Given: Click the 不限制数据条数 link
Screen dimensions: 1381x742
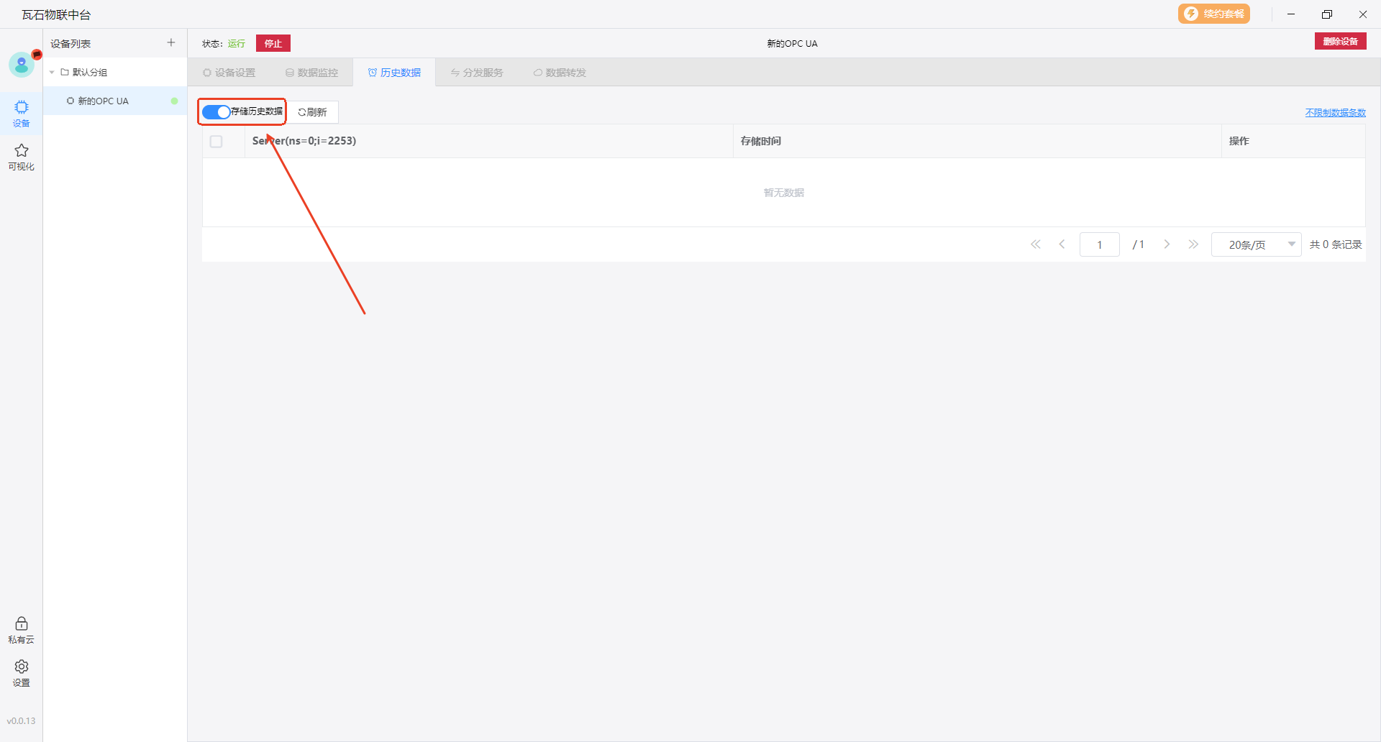Looking at the screenshot, I should [x=1335, y=113].
